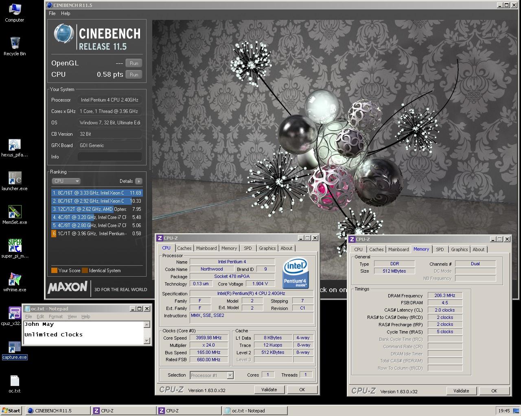Click OK in CPU-Z CPU window

pyautogui.click(x=302, y=390)
